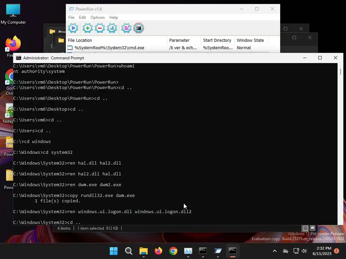Click the Run/Execute play icon in PowerRun toolbar

point(73,28)
